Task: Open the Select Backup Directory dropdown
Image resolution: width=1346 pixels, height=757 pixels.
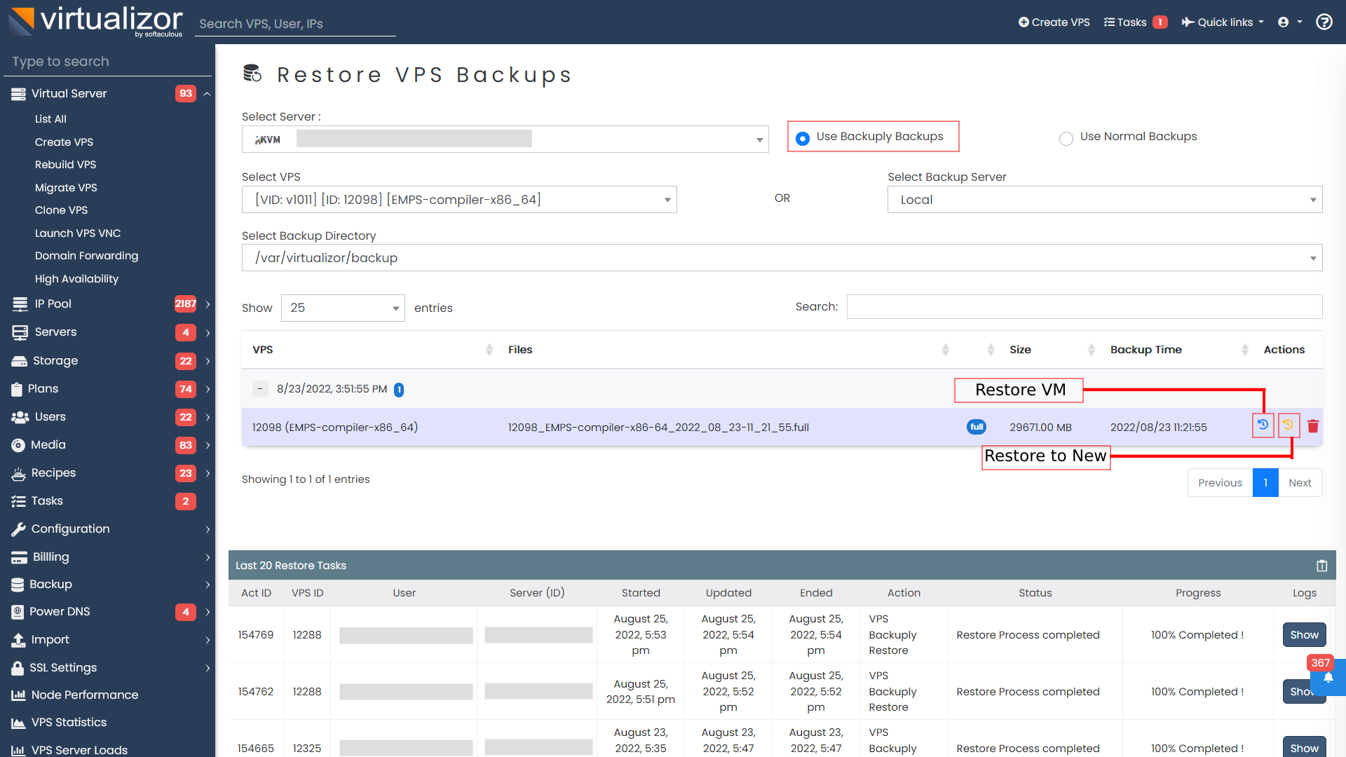Action: [x=782, y=258]
